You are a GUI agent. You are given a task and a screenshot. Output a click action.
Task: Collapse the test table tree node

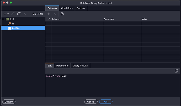coord(3,19)
